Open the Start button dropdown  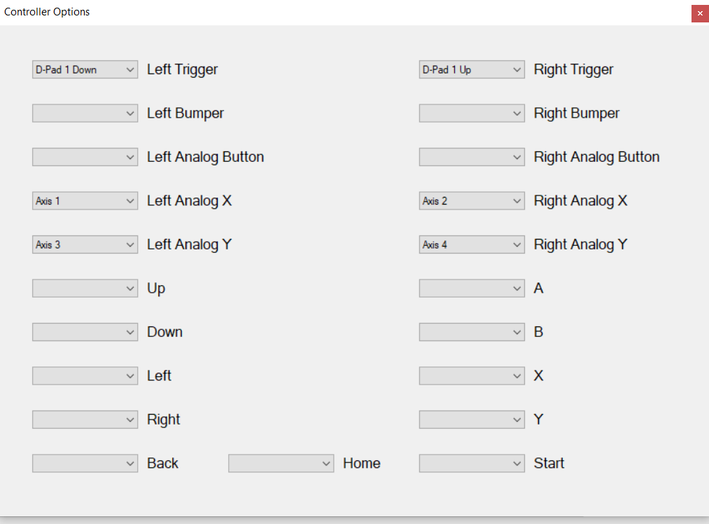click(472, 463)
